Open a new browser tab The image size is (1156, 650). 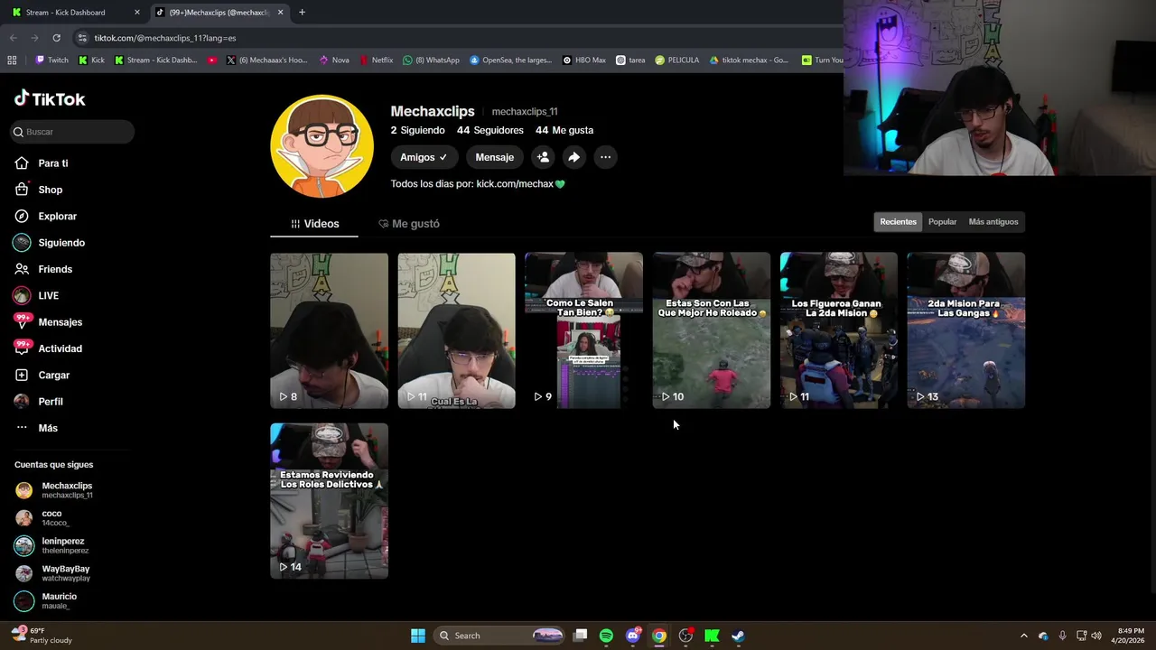click(302, 13)
